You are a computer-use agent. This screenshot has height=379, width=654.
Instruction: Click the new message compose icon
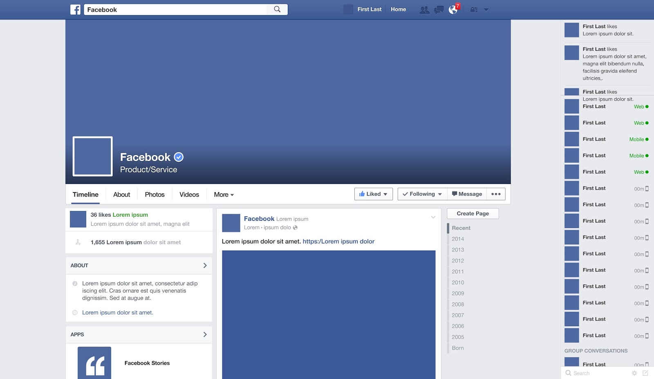(645, 373)
